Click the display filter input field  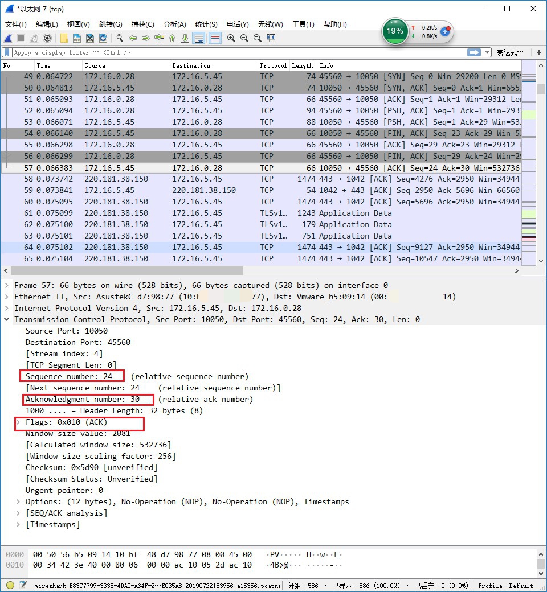click(228, 52)
